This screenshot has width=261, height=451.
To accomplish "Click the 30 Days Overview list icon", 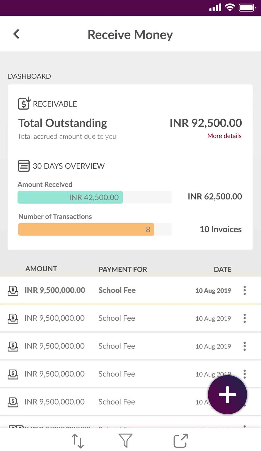I will coord(24,166).
